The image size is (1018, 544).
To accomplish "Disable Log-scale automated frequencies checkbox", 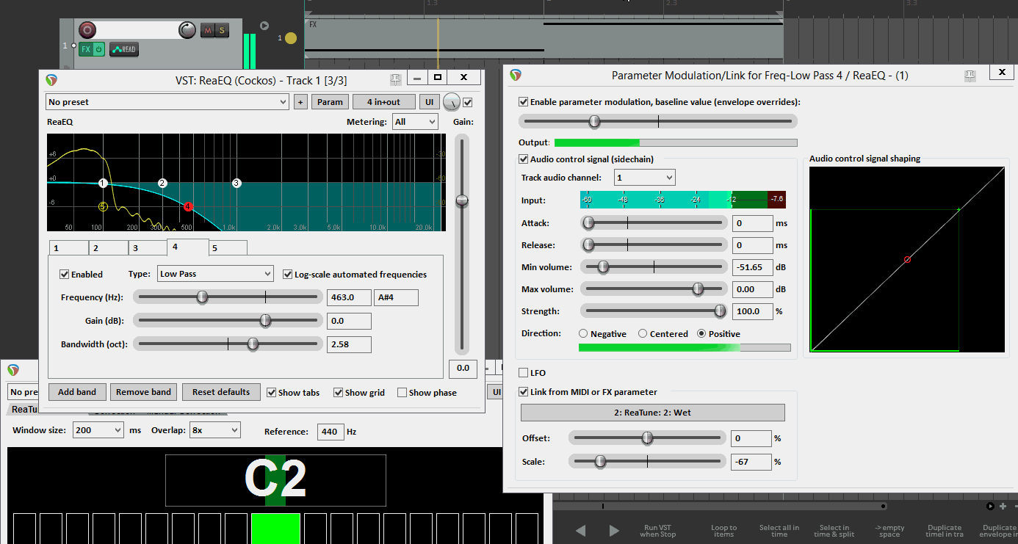I will point(288,275).
